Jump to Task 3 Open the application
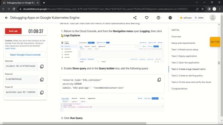 (185, 62)
